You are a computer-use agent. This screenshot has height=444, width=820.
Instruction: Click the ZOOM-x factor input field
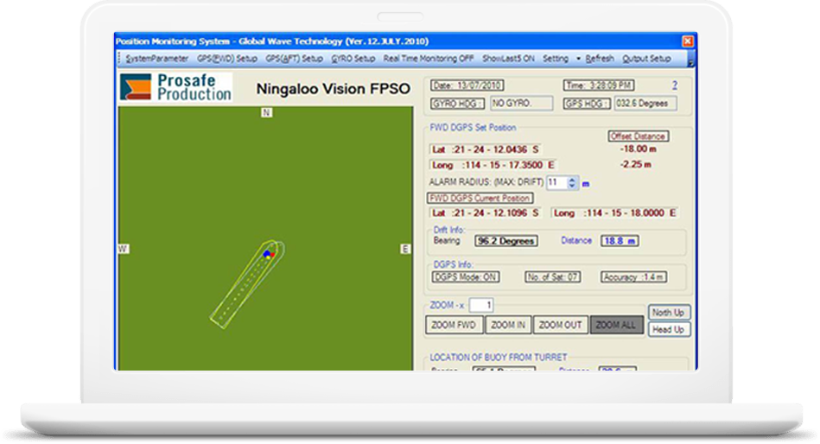[x=481, y=305]
